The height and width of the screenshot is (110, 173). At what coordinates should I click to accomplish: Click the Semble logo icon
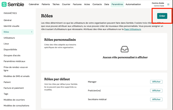(4, 4)
